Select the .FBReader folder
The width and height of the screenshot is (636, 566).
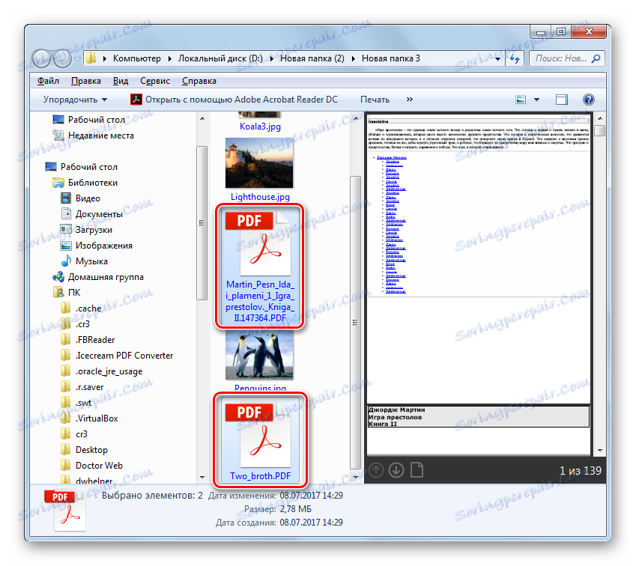pyautogui.click(x=95, y=340)
